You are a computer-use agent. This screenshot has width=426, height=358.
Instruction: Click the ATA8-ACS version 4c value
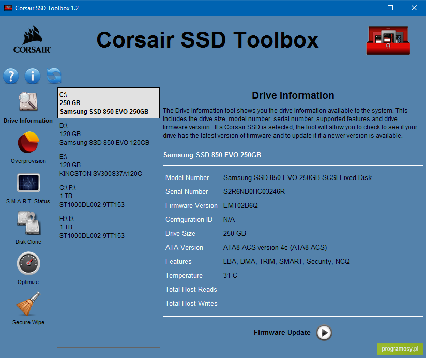(x=275, y=247)
